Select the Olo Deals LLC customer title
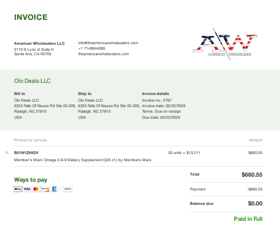This screenshot has height=233, width=280. [33, 81]
